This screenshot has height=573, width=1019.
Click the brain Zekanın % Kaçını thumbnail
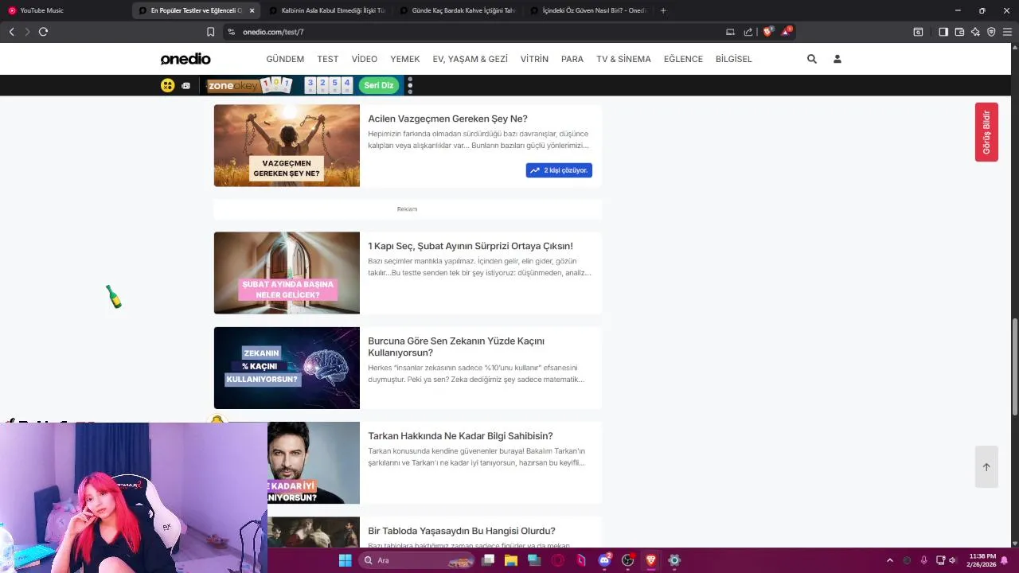[287, 368]
